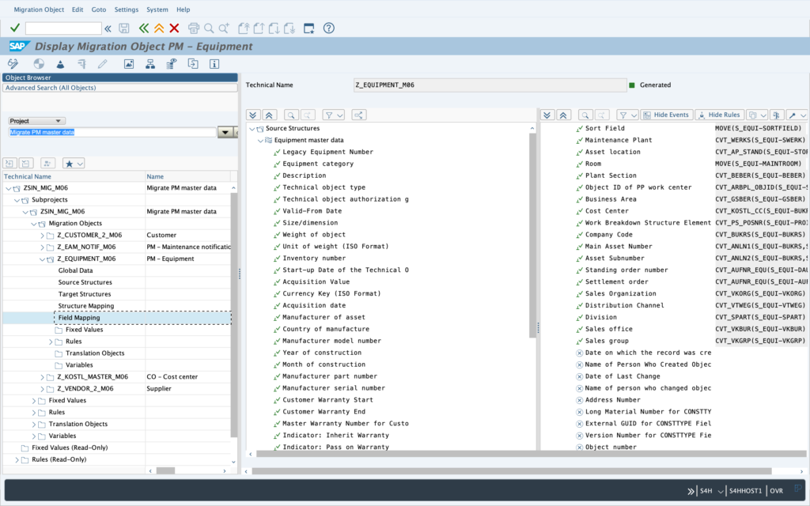Screen dimensions: 810x506
Task: Click the share/where-used icon in source pane
Action: 358,115
